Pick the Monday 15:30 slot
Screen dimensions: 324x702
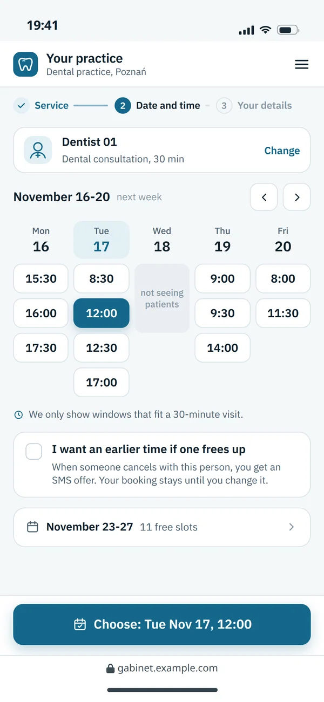[41, 278]
